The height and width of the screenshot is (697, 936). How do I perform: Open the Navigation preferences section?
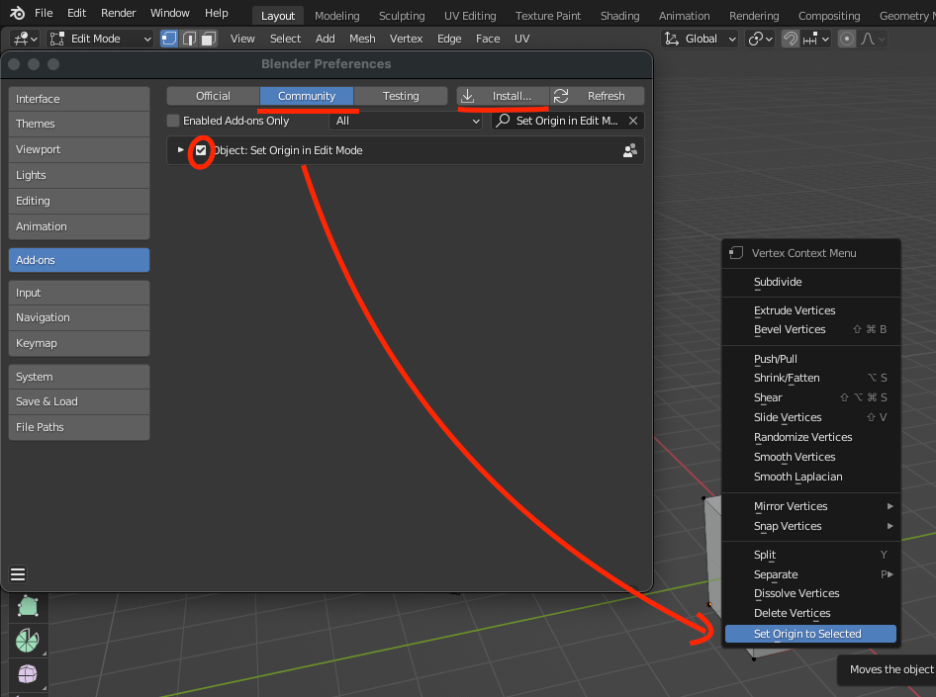pos(79,317)
